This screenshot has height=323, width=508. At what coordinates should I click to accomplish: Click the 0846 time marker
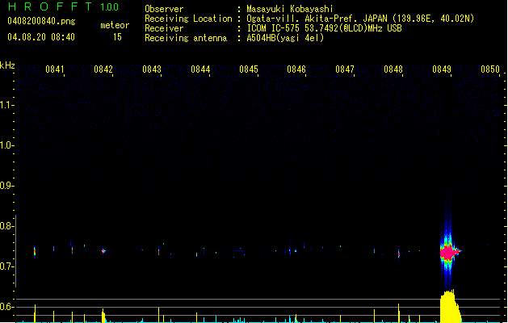pos(296,69)
